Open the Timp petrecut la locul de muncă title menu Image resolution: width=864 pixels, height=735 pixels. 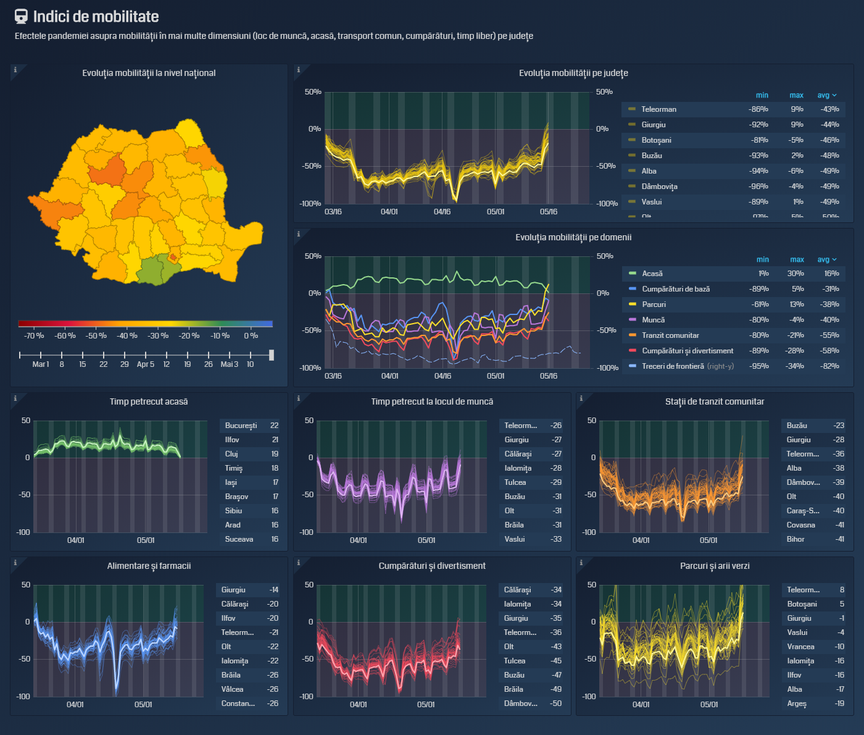coord(431,401)
